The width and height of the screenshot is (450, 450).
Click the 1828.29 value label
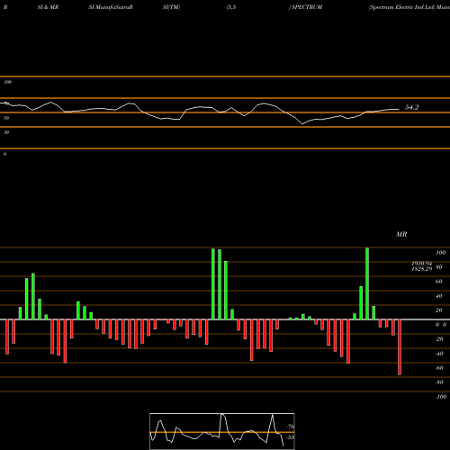tap(422, 269)
